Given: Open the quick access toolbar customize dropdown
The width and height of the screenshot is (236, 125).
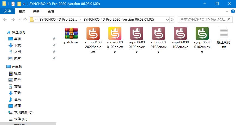Looking at the screenshot, I should (24, 4).
